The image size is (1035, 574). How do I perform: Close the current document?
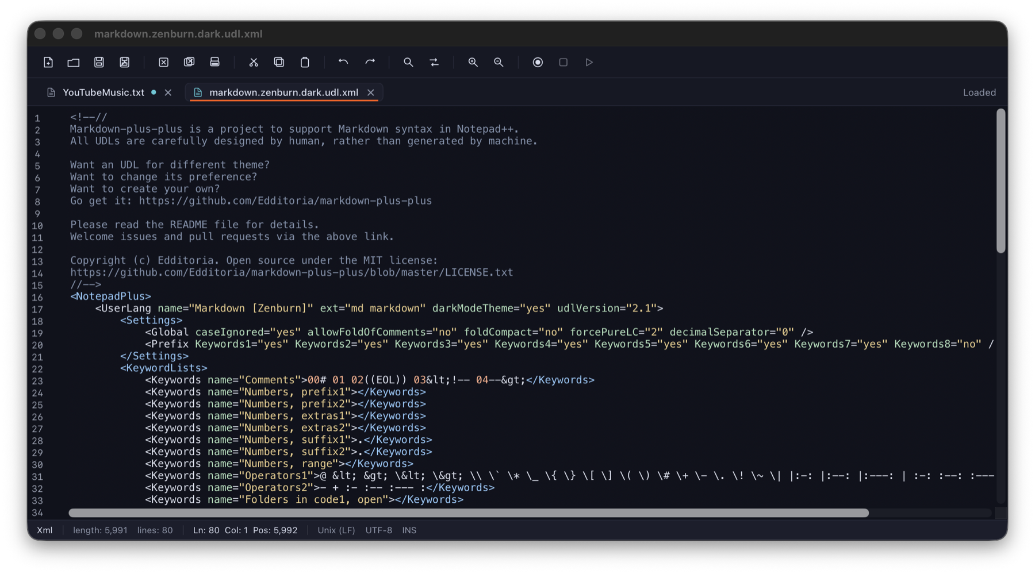(x=163, y=62)
